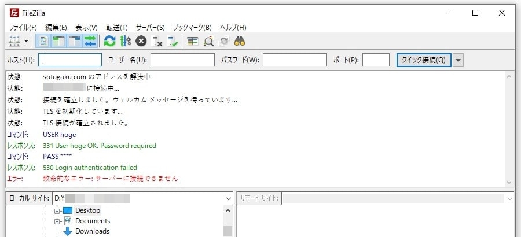Open the ファイル(F) menu
The width and height of the screenshot is (521, 237).
coord(23,27)
